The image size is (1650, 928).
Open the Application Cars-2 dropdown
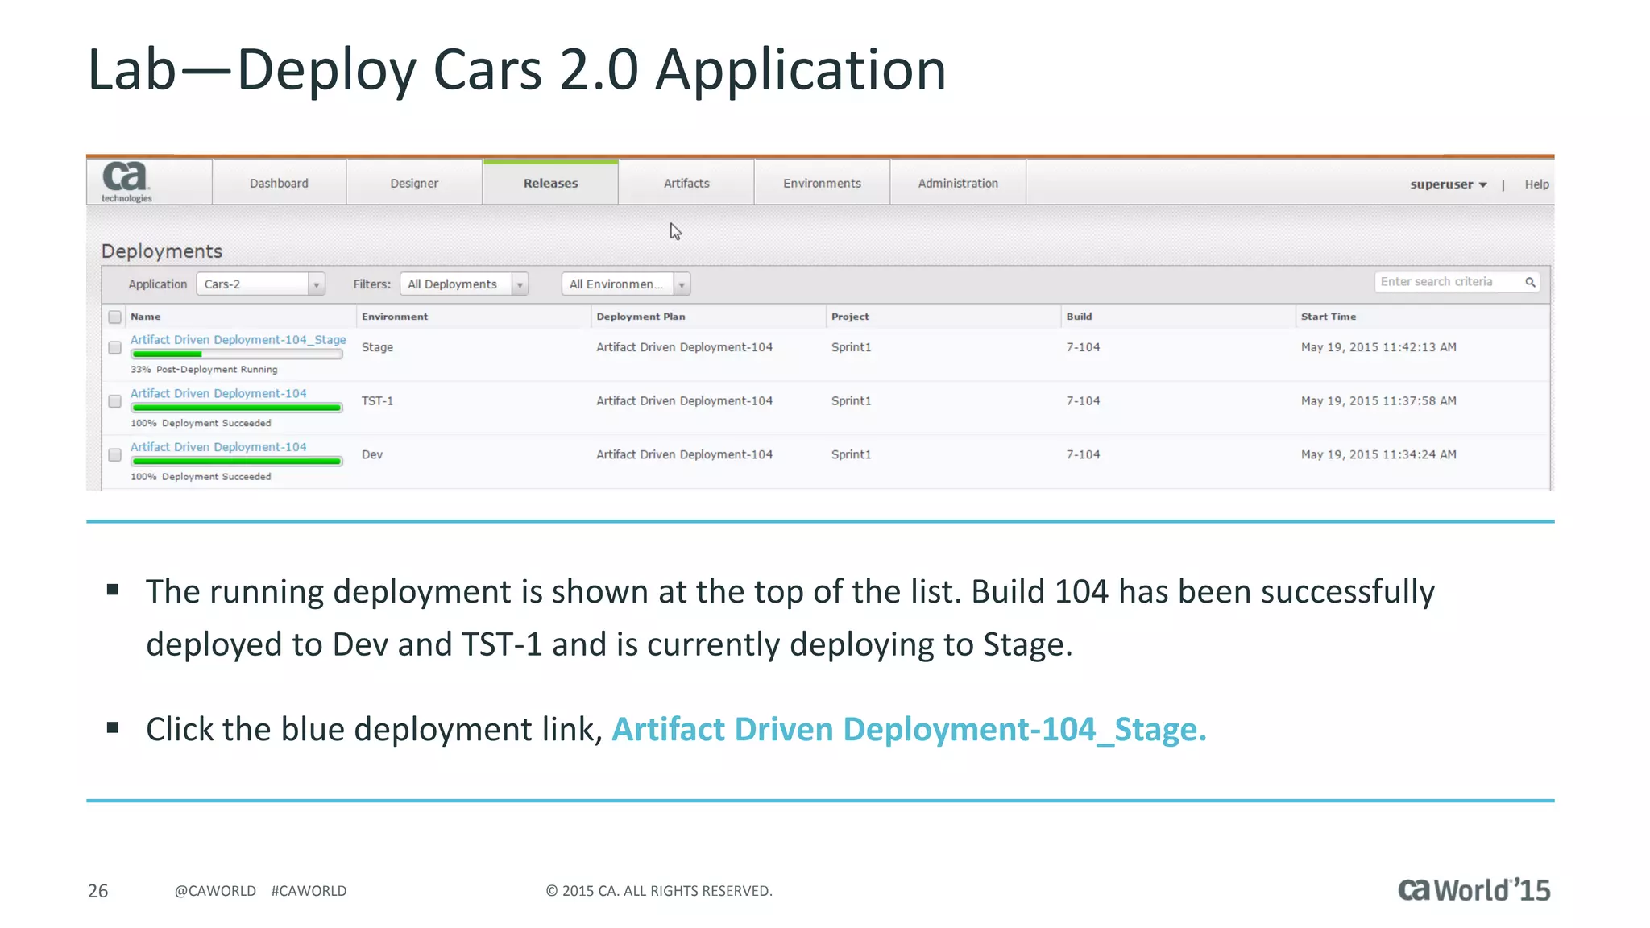coord(260,284)
